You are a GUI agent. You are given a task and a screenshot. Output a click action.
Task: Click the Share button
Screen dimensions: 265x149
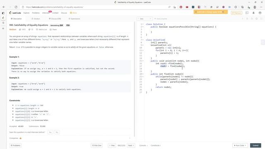click(53, 29)
